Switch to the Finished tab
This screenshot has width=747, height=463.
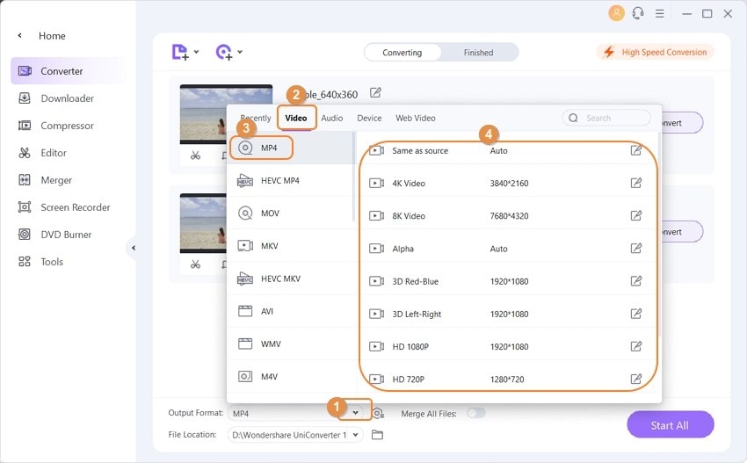coord(478,53)
